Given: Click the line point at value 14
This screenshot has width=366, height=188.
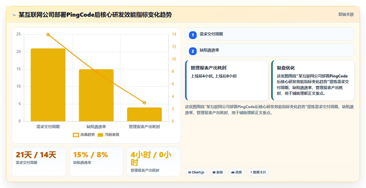Looking at the screenshot, I should click(48, 35).
